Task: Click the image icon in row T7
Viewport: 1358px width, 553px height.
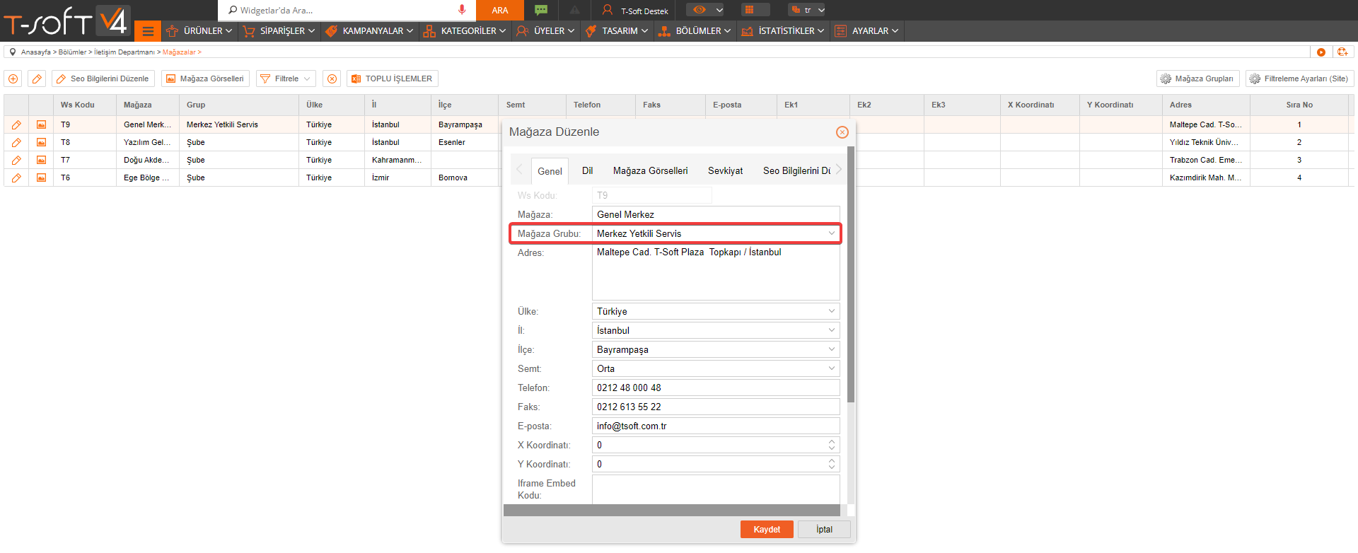Action: click(41, 160)
